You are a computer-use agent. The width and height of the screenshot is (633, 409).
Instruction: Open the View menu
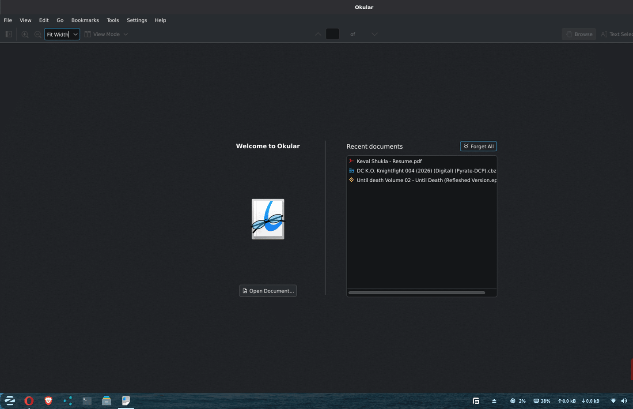pos(26,20)
